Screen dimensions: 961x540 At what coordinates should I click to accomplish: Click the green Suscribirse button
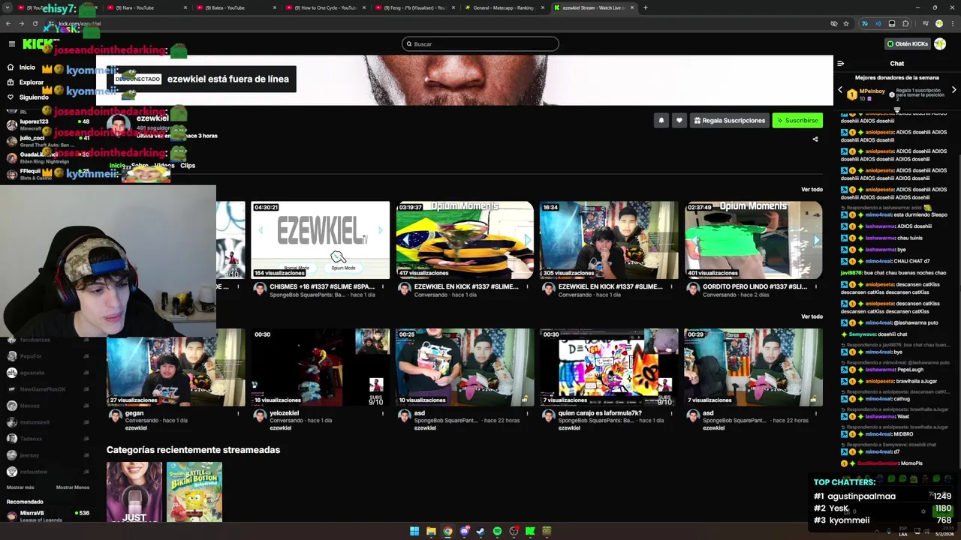point(797,120)
